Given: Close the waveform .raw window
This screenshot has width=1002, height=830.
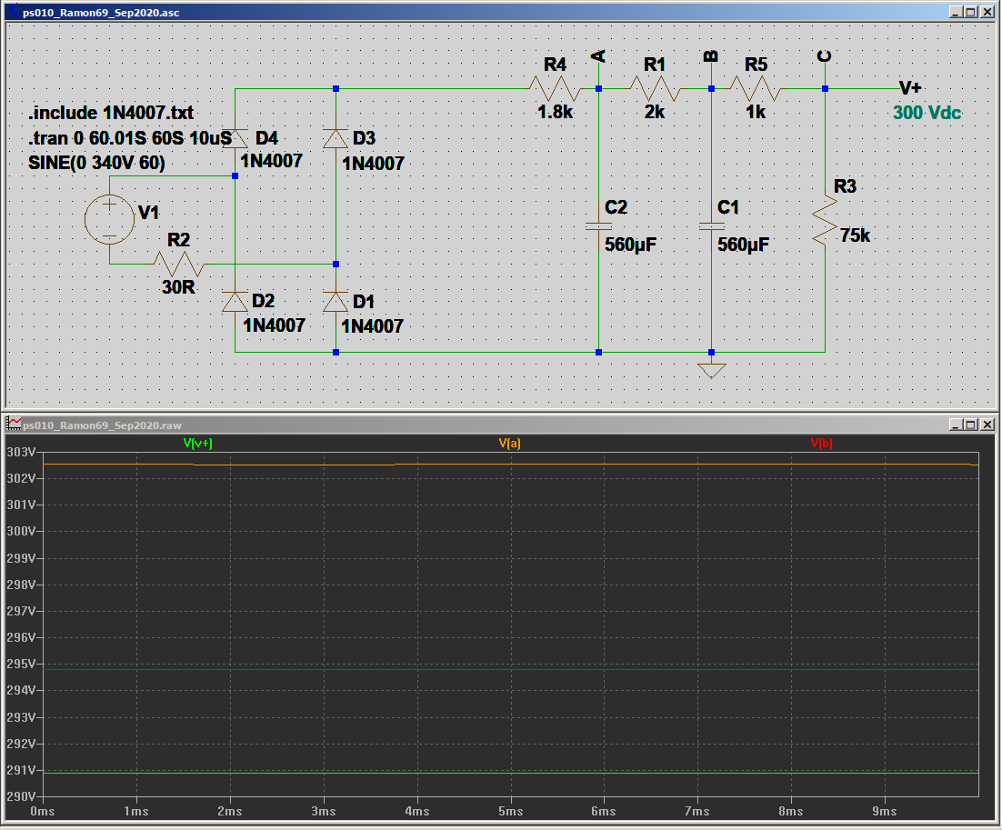Looking at the screenshot, I should click(x=987, y=425).
